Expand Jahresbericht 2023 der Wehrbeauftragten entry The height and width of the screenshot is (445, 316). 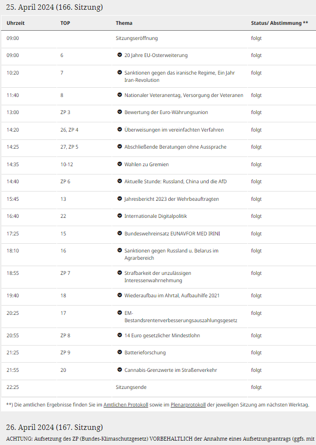coord(119,199)
